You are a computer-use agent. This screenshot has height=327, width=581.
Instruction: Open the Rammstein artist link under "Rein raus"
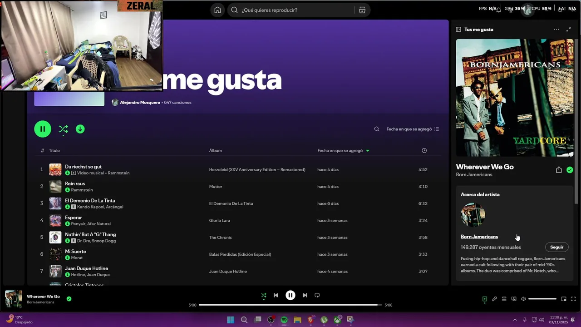tap(82, 190)
